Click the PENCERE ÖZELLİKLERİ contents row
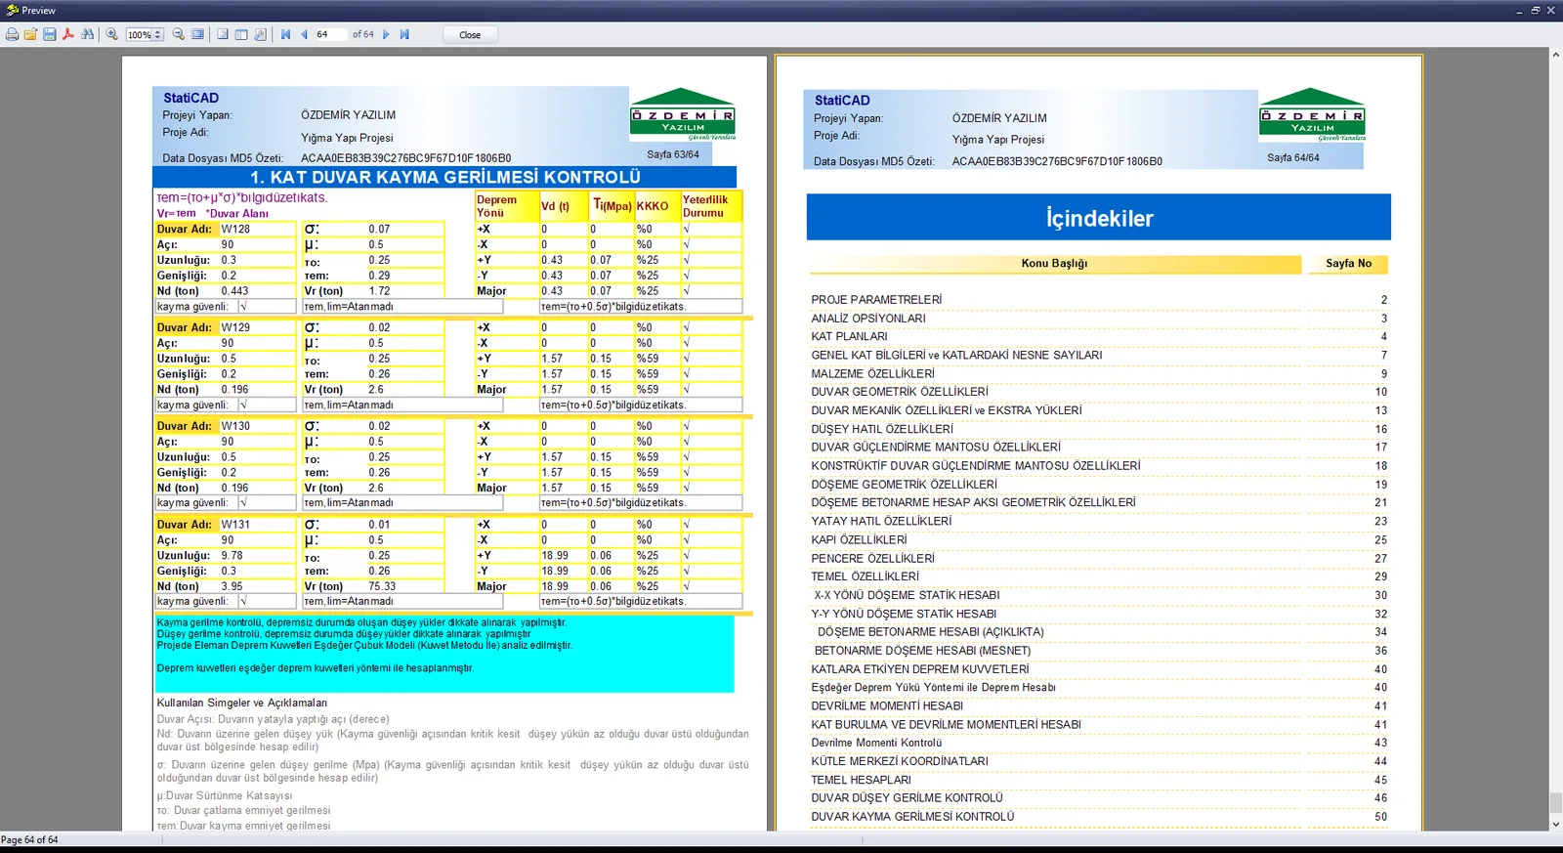This screenshot has height=853, width=1563. point(1099,558)
